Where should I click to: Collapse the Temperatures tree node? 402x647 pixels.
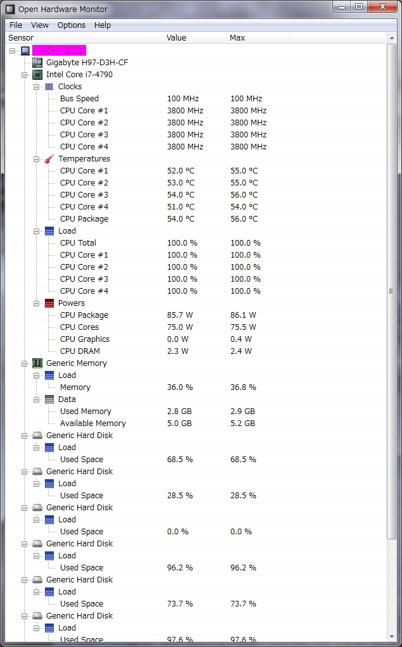(36, 159)
